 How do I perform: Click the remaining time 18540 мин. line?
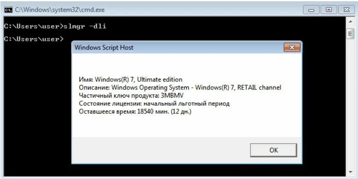135,112
